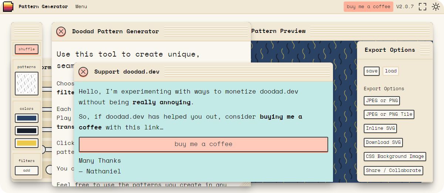The width and height of the screenshot is (444, 193).
Task: Click the large buy me a coffee button
Action: coord(203,144)
